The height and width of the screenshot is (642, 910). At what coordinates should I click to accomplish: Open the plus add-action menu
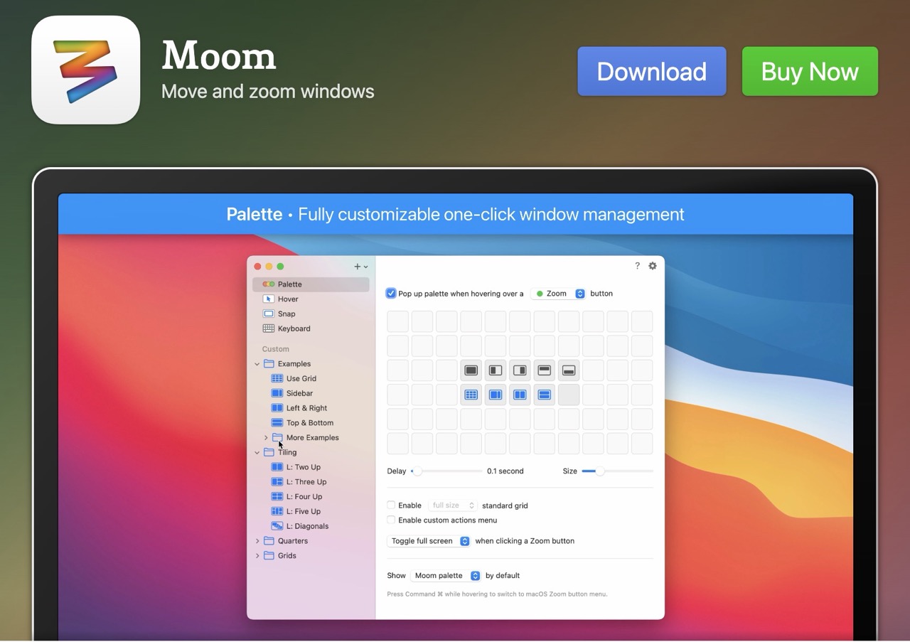(361, 267)
